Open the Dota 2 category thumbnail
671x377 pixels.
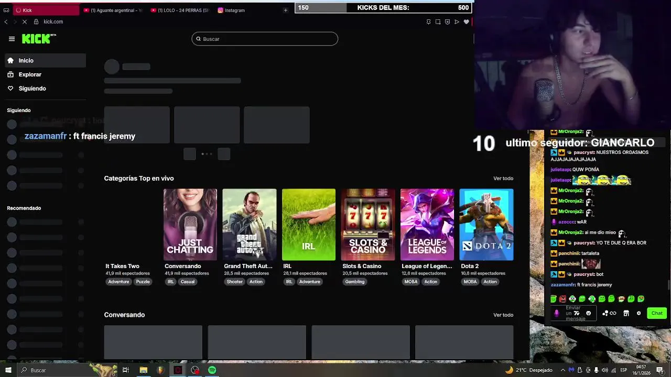point(486,225)
